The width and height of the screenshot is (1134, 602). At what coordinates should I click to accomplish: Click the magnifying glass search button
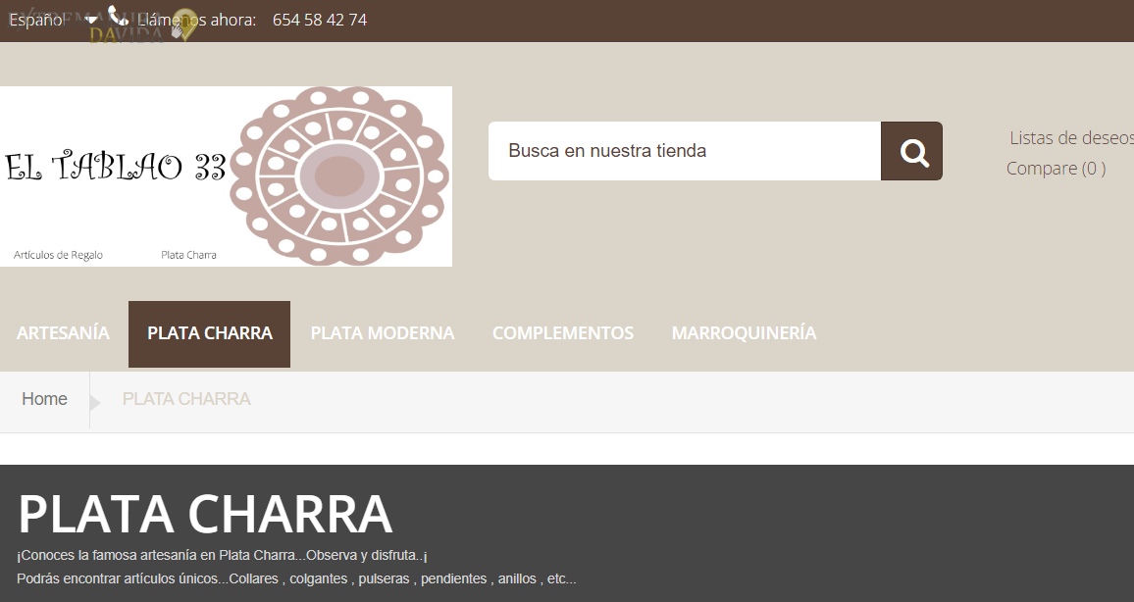911,151
